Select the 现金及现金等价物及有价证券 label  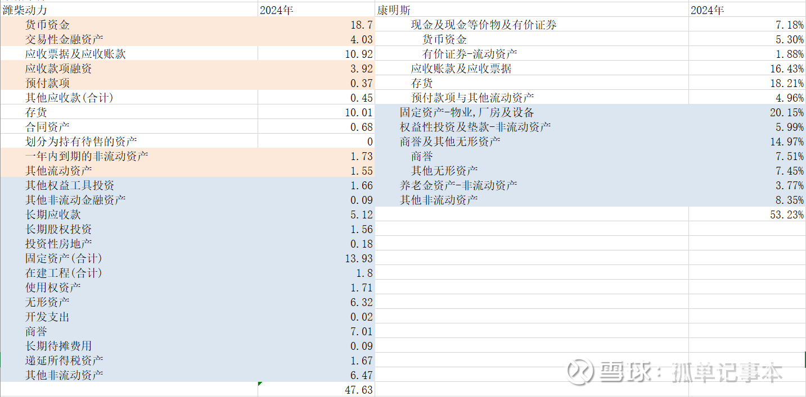tap(484, 25)
